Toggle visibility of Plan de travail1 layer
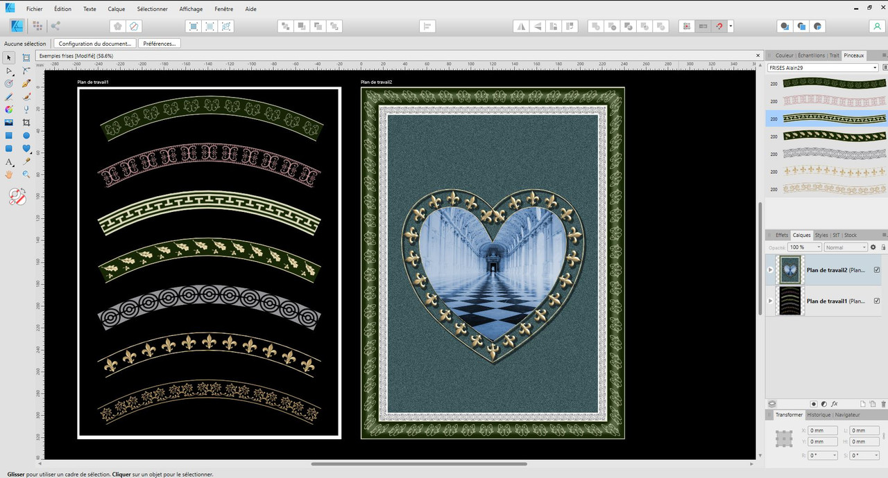The height and width of the screenshot is (478, 888). 877,301
